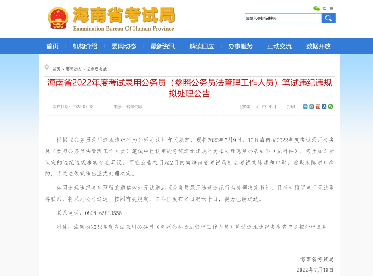Open the 首页 navigation tab
The height and width of the screenshot is (276, 373).
52,46
